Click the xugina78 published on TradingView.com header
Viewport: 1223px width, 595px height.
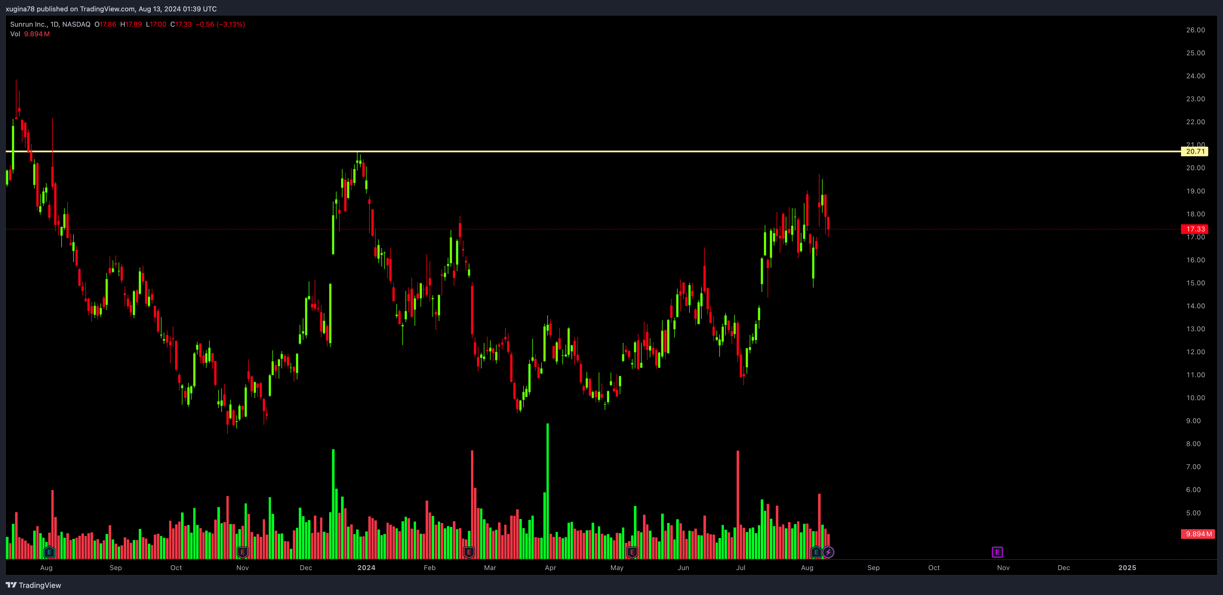click(111, 9)
